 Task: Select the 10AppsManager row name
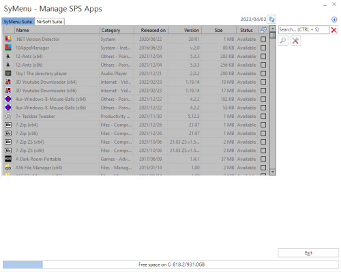[32, 48]
